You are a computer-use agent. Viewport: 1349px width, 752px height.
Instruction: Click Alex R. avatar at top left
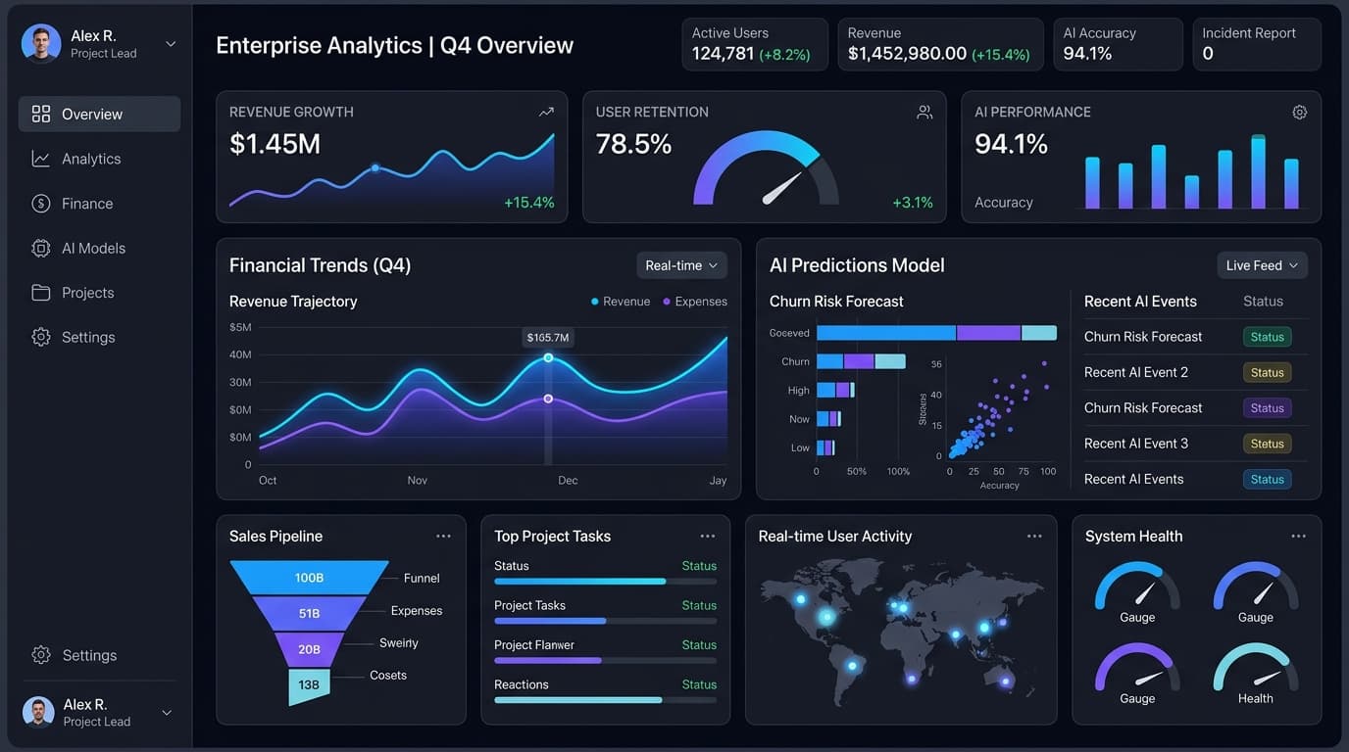(41, 44)
